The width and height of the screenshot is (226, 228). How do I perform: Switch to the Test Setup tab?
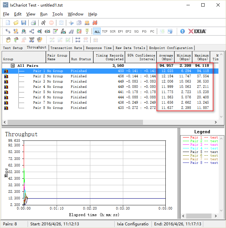coord(13,48)
